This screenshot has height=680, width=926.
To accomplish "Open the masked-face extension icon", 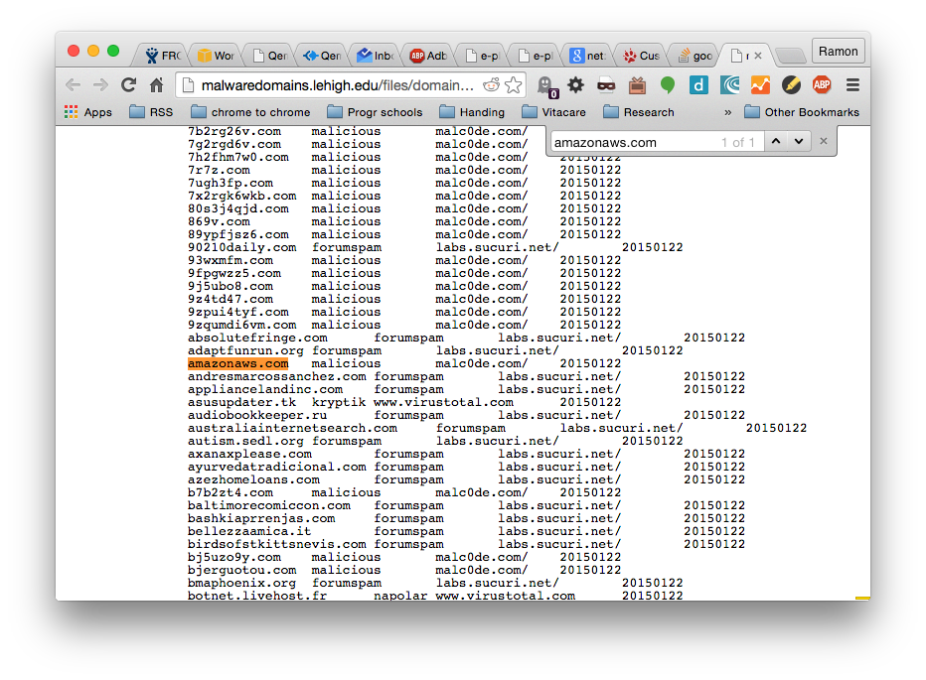I will click(606, 85).
